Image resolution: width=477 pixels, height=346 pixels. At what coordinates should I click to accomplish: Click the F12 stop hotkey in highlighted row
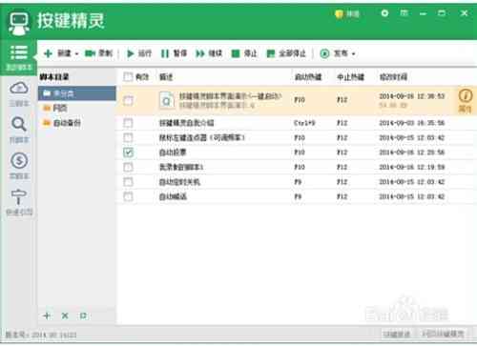point(342,100)
